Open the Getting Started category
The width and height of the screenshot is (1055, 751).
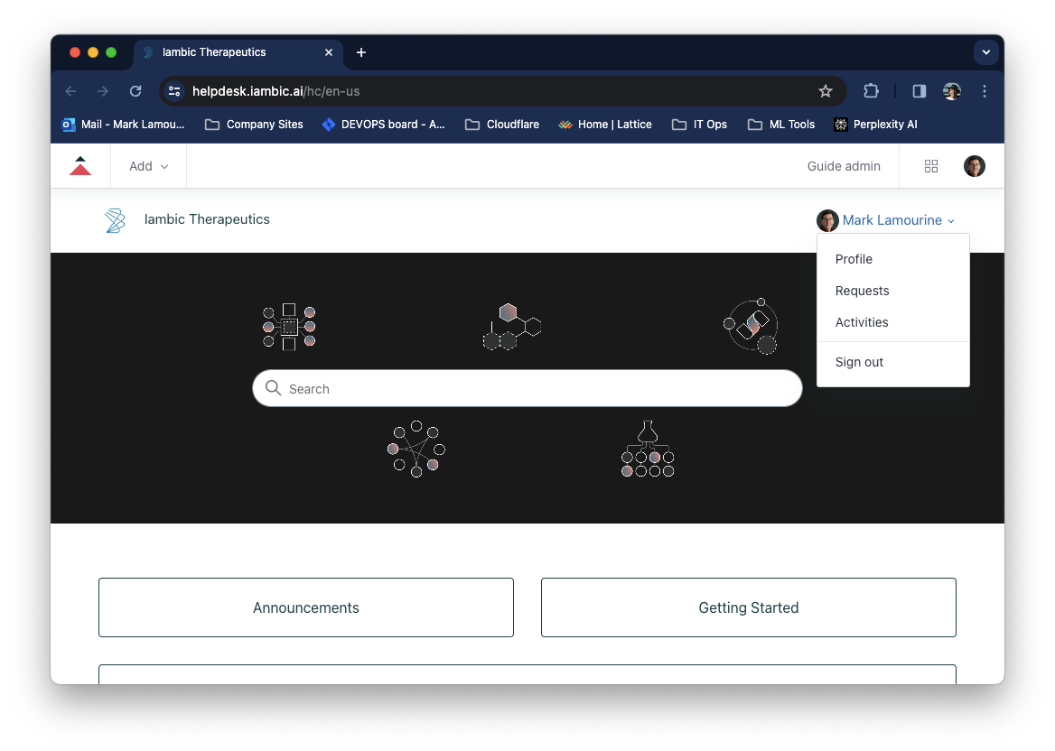(748, 607)
